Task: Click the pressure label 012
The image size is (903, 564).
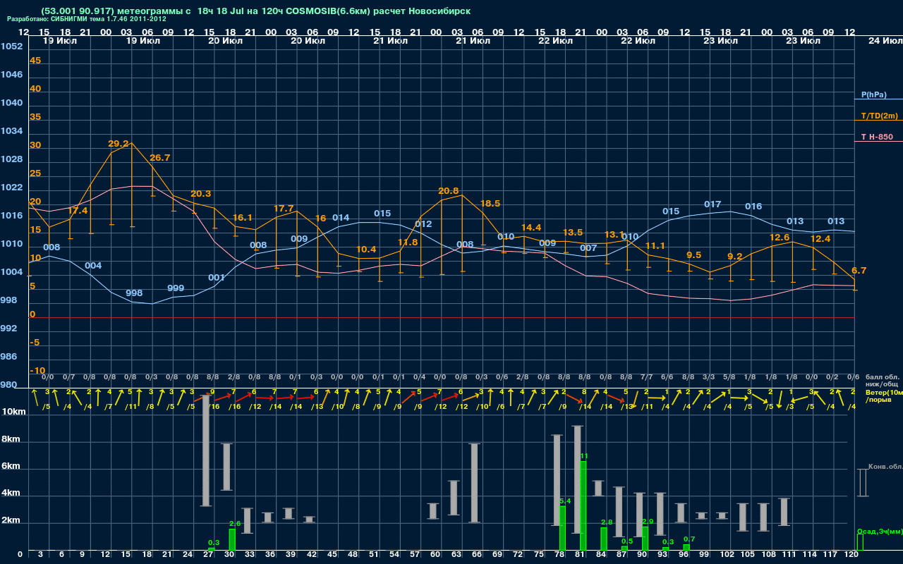Action: click(423, 225)
